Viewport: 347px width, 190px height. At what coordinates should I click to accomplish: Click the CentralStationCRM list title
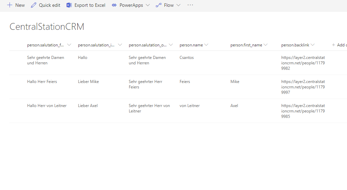click(x=47, y=27)
